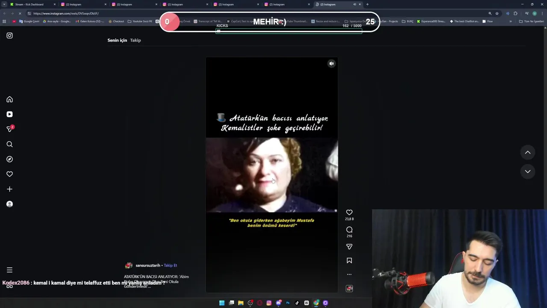Open the Google Çeviri bookmark
Viewport: 547px width, 308px height.
click(29, 21)
